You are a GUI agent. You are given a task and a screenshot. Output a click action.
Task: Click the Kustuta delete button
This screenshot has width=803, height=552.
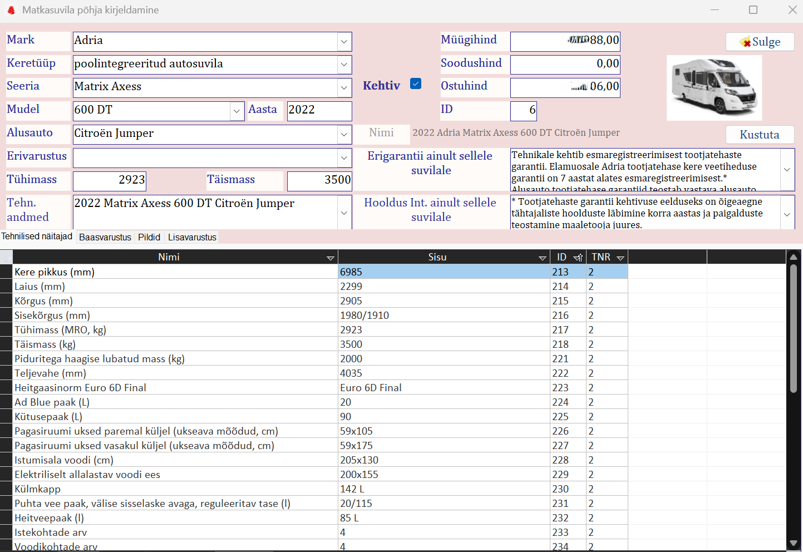point(760,135)
